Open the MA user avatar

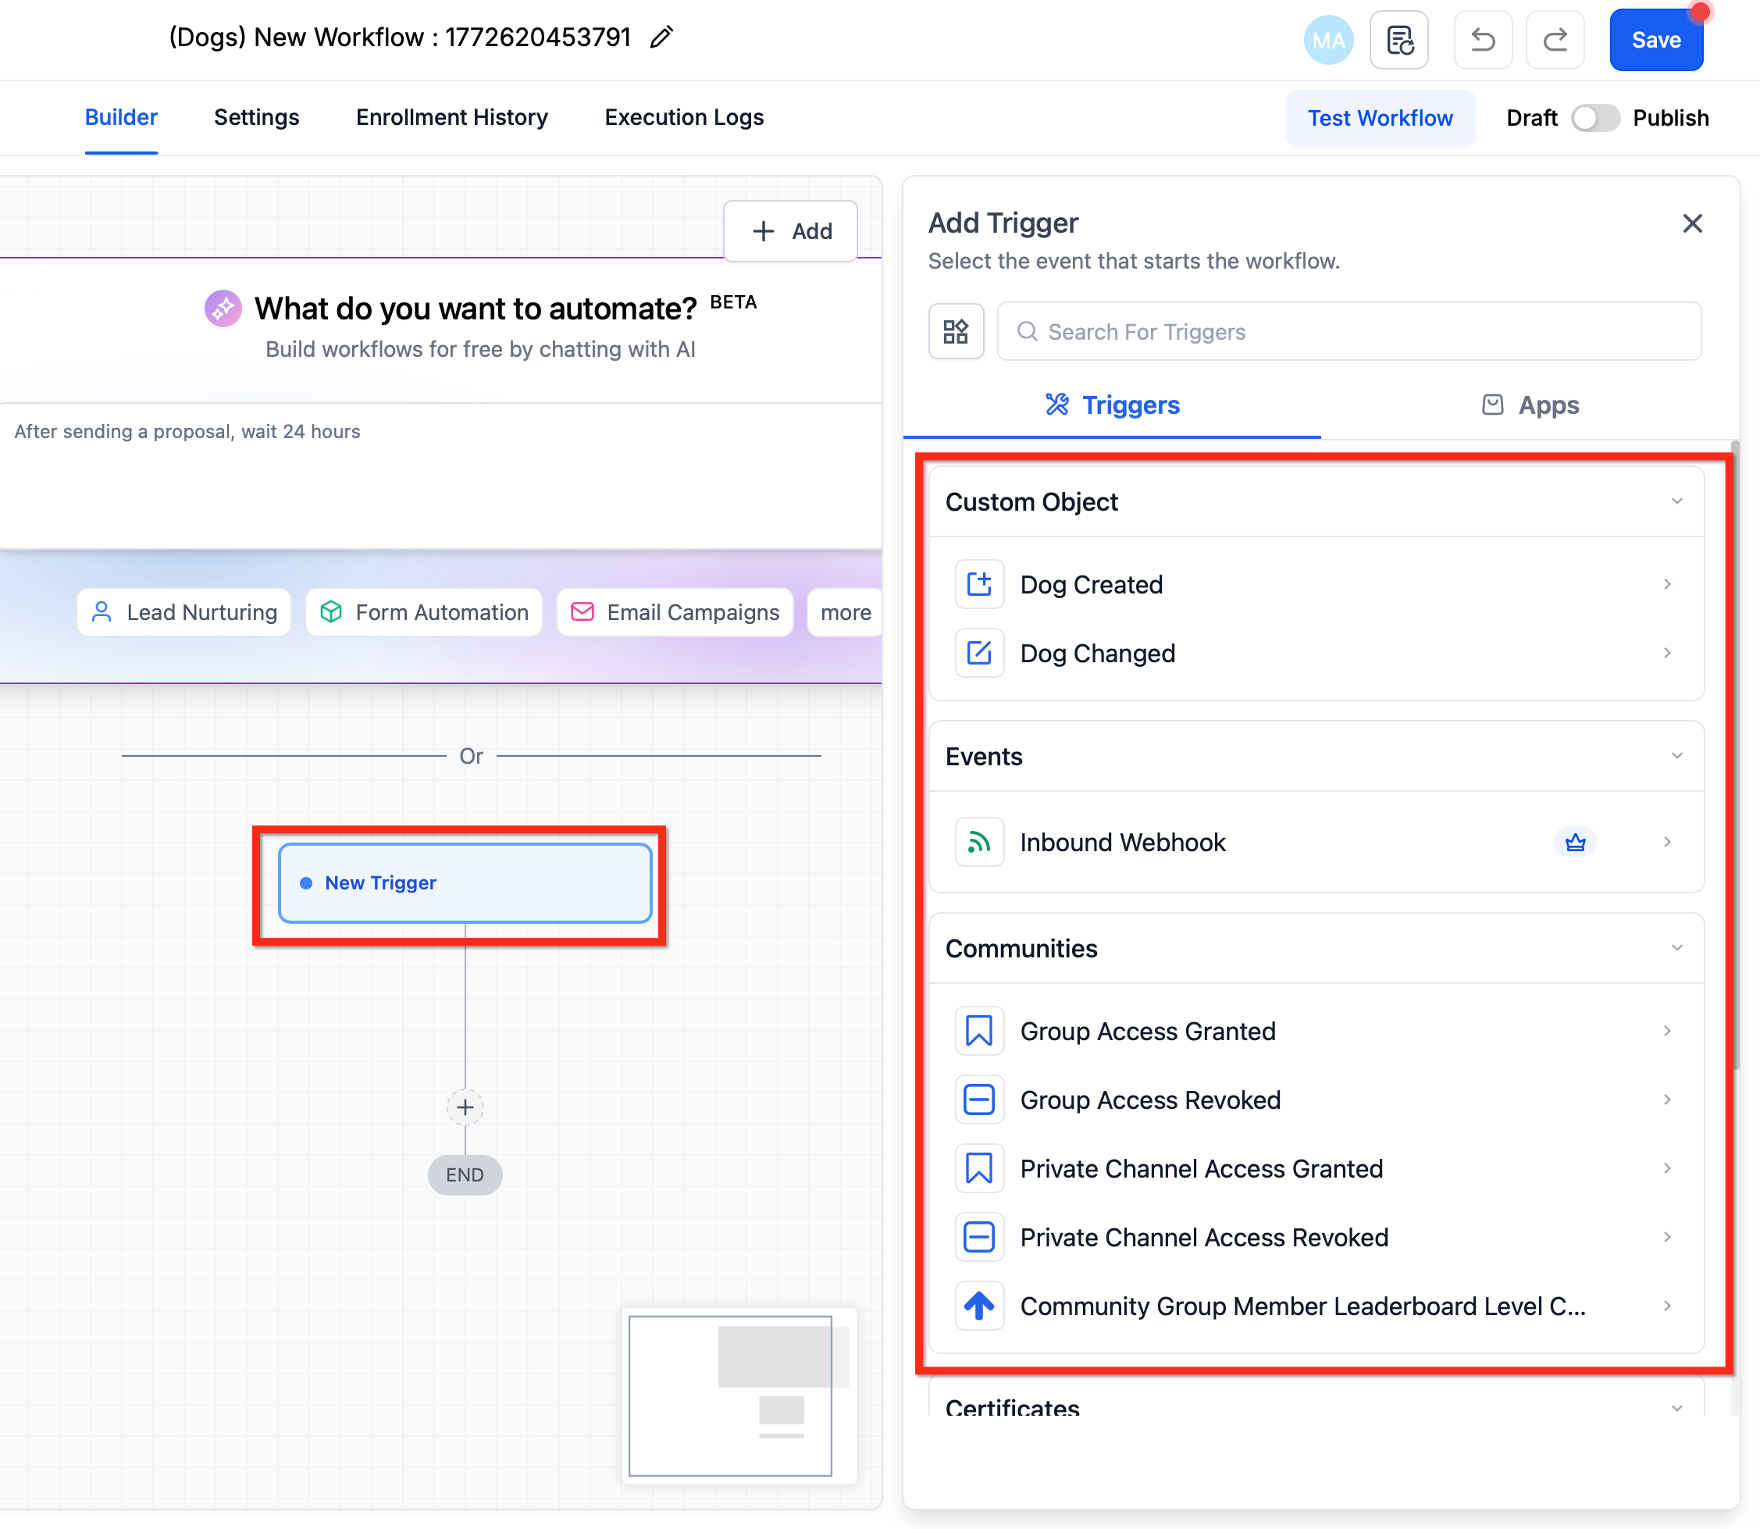[x=1327, y=40]
